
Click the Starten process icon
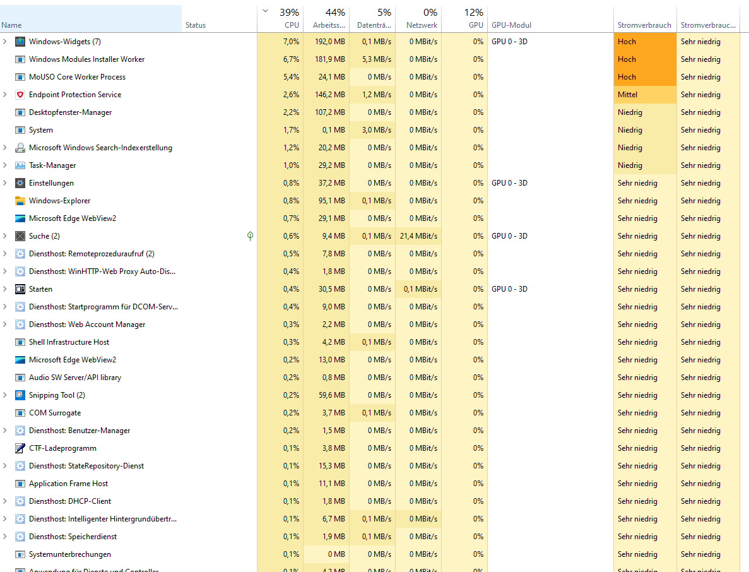click(20, 289)
